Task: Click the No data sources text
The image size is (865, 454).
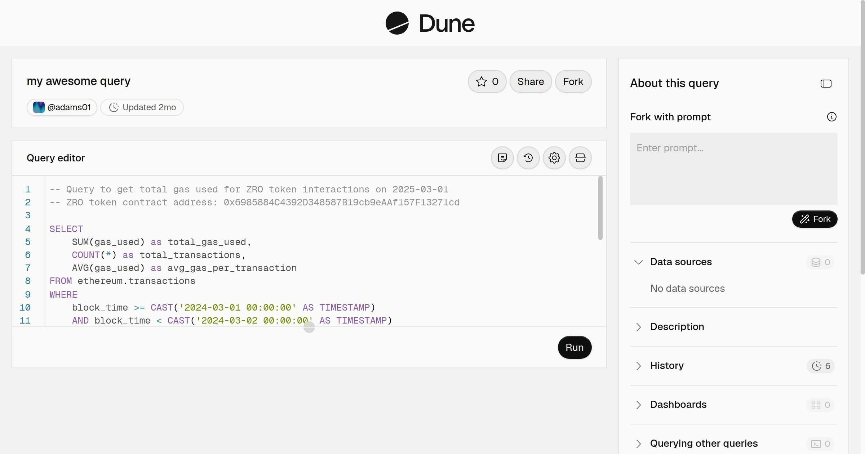Action: coord(687,288)
